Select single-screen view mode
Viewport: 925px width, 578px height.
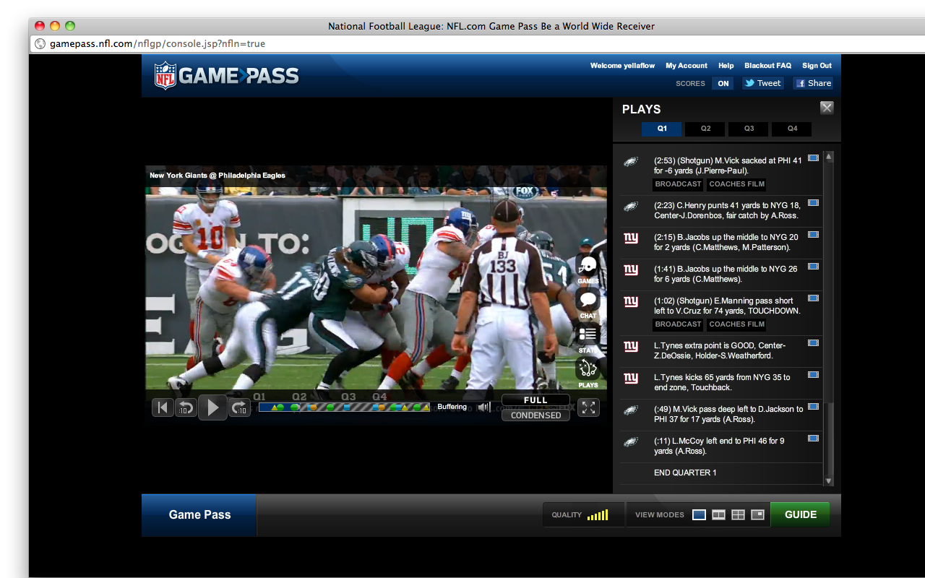click(x=699, y=514)
